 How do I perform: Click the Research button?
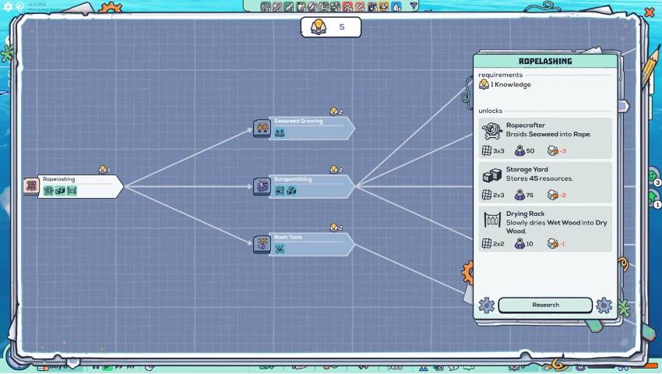[545, 305]
